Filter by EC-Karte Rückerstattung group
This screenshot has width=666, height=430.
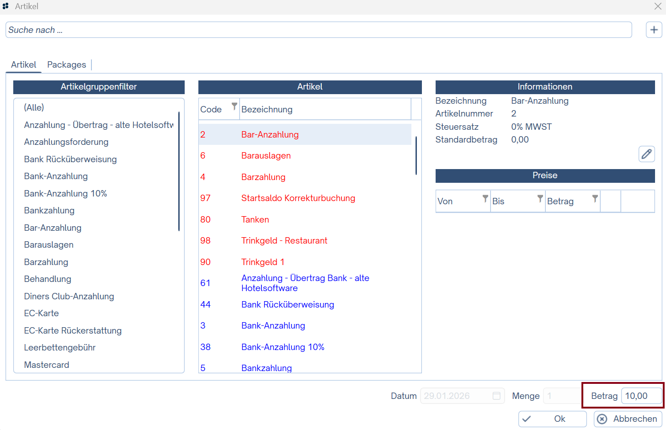point(73,330)
